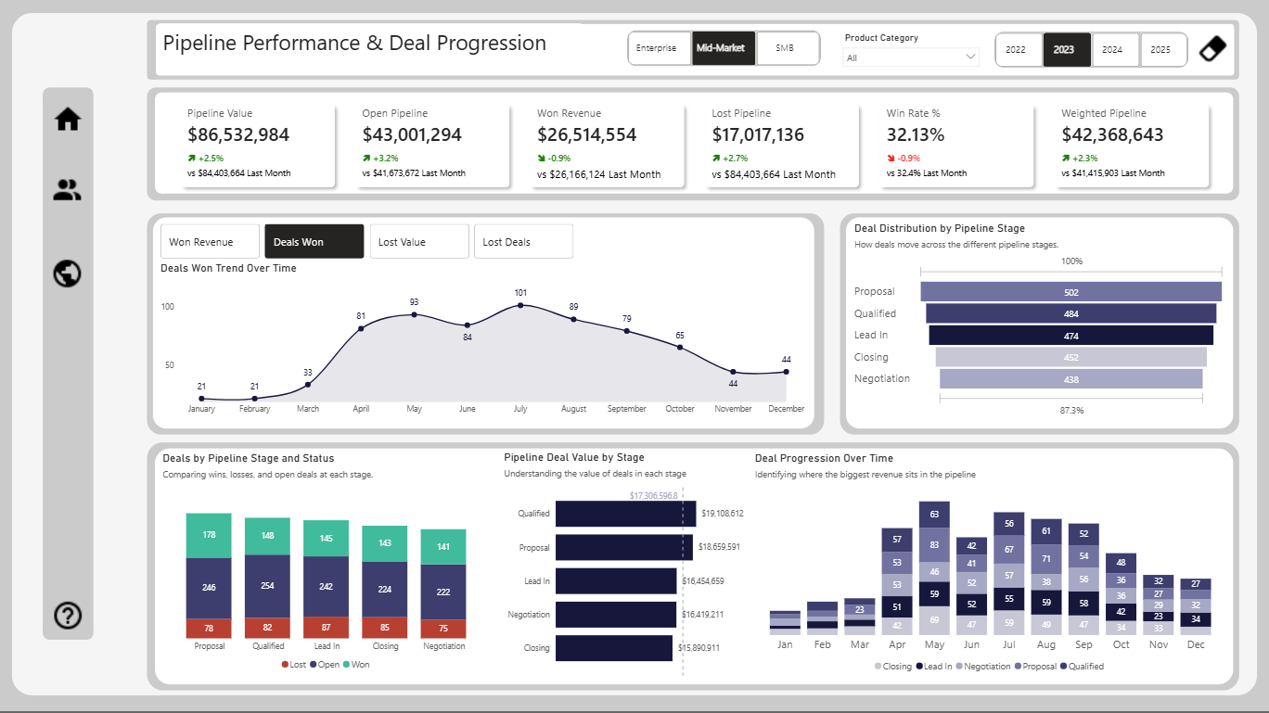Click the Closing legend swatch in Deal Progression
The image size is (1269, 713).
pos(878,667)
